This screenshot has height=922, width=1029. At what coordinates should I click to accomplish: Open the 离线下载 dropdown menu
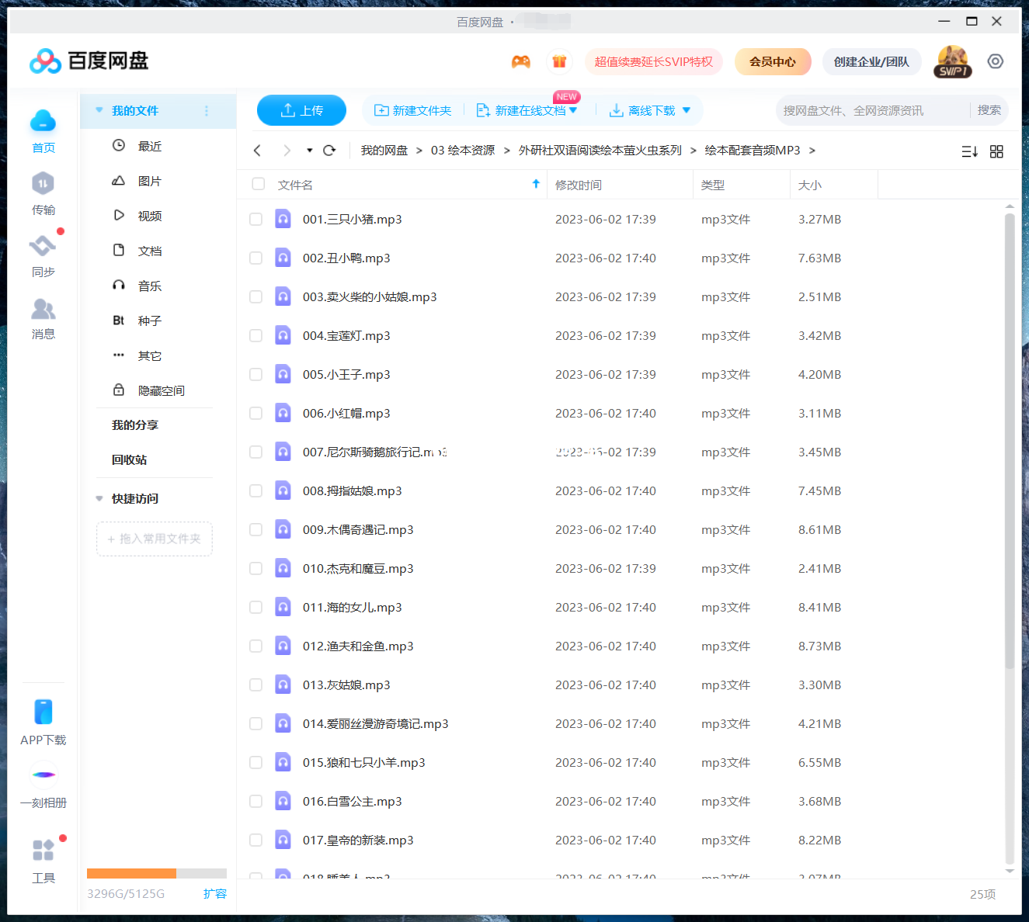[x=687, y=110]
